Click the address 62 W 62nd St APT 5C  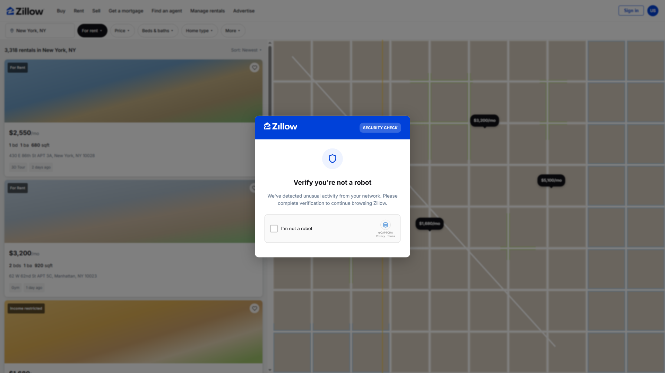(x=53, y=276)
